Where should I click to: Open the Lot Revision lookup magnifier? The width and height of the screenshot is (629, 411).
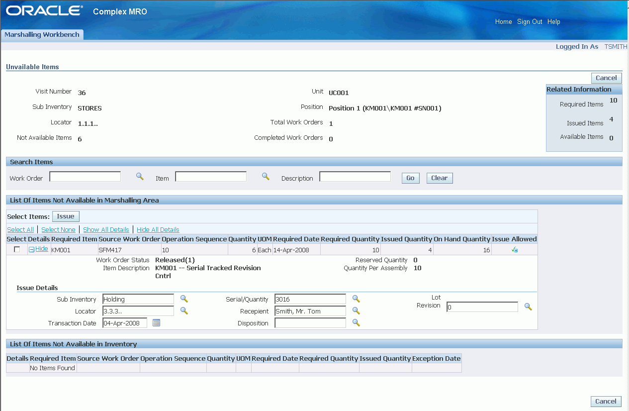tap(528, 307)
